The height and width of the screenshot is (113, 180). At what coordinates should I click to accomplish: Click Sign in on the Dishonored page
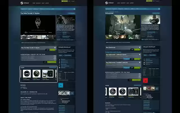(x=145, y=55)
